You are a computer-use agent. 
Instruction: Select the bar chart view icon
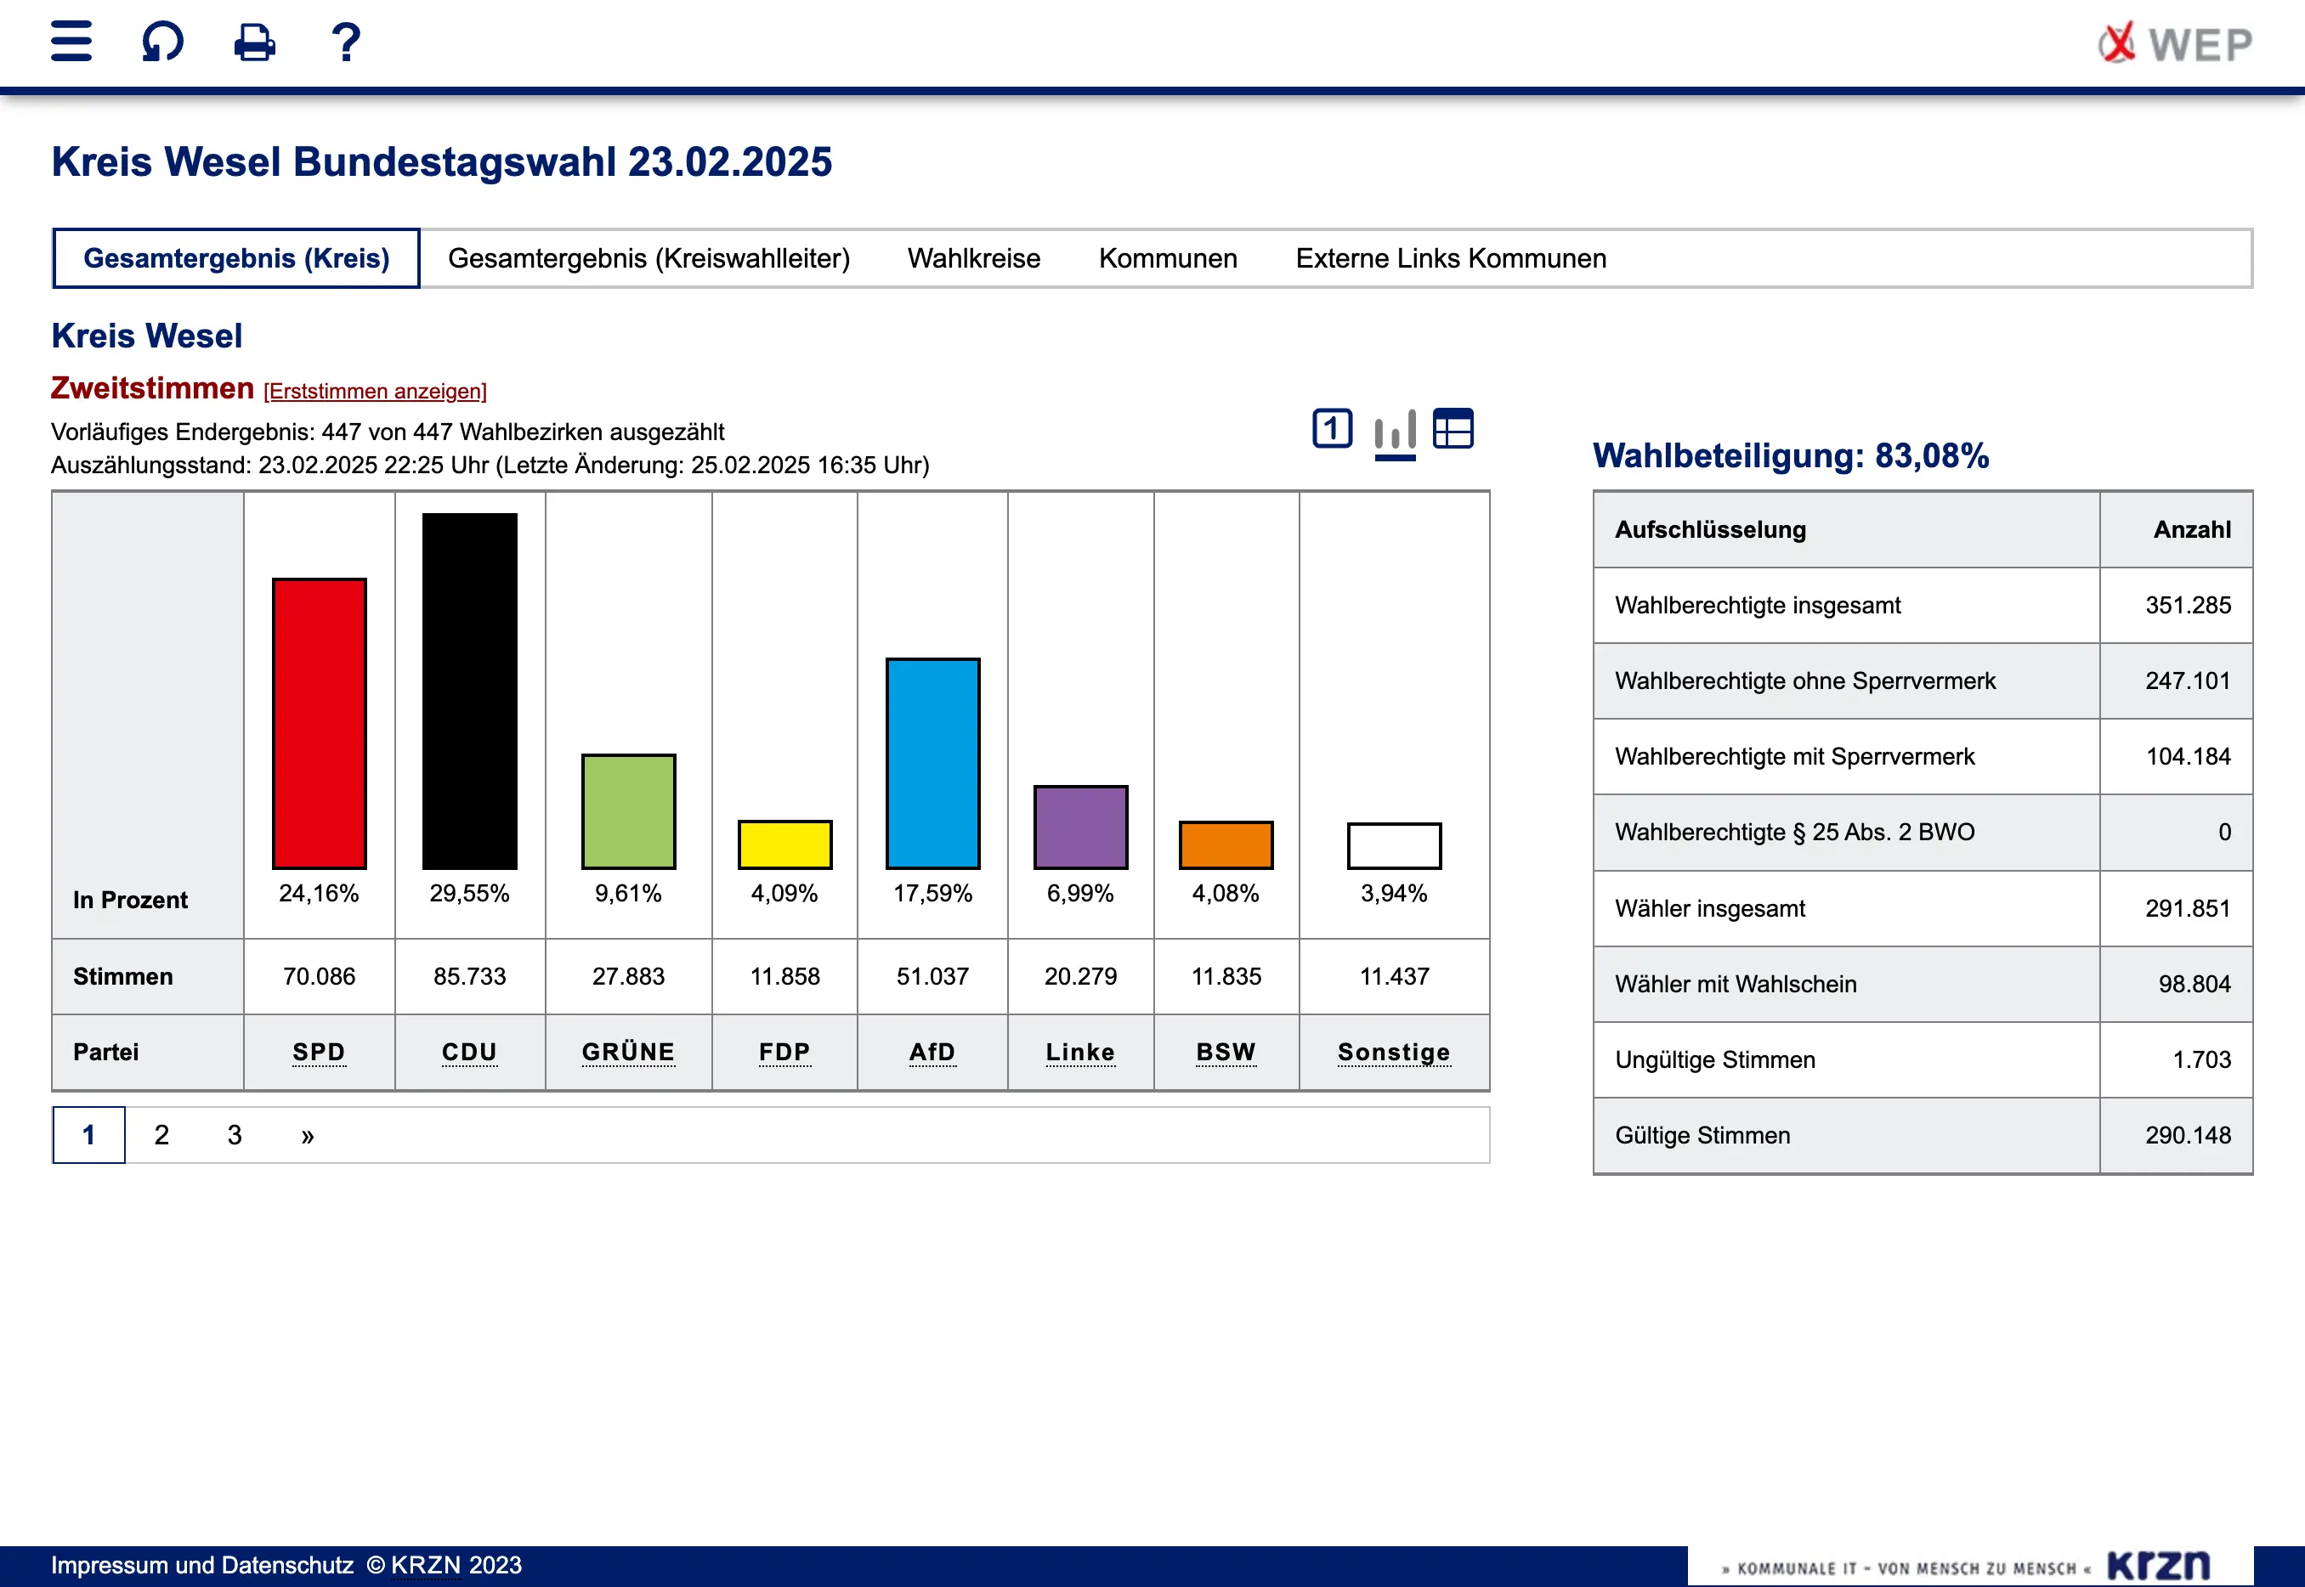(x=1395, y=431)
